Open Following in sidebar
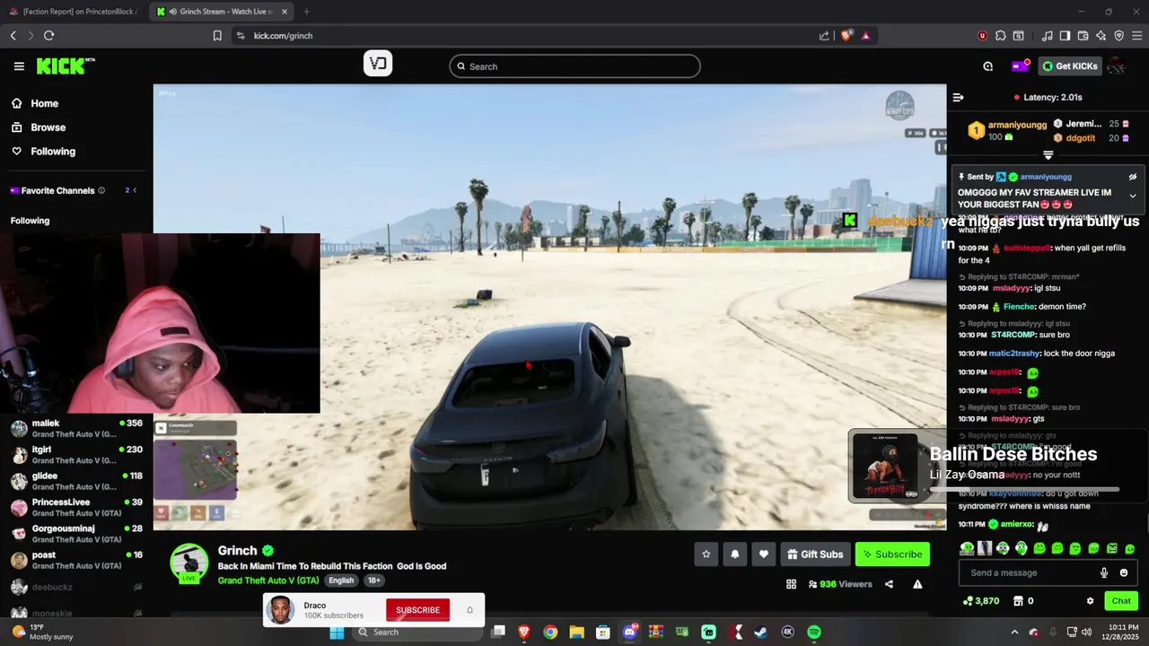This screenshot has height=646, width=1149. point(43,152)
